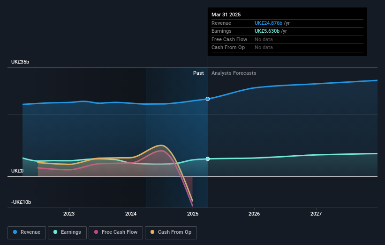This screenshot has width=385, height=245.
Task: Select the Earnings data point marker on the teal line
Action: (x=208, y=159)
